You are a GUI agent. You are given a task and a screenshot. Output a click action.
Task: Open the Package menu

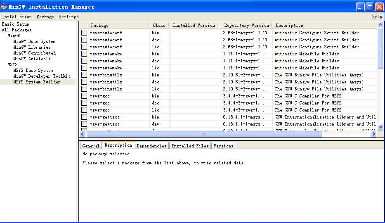coord(45,17)
